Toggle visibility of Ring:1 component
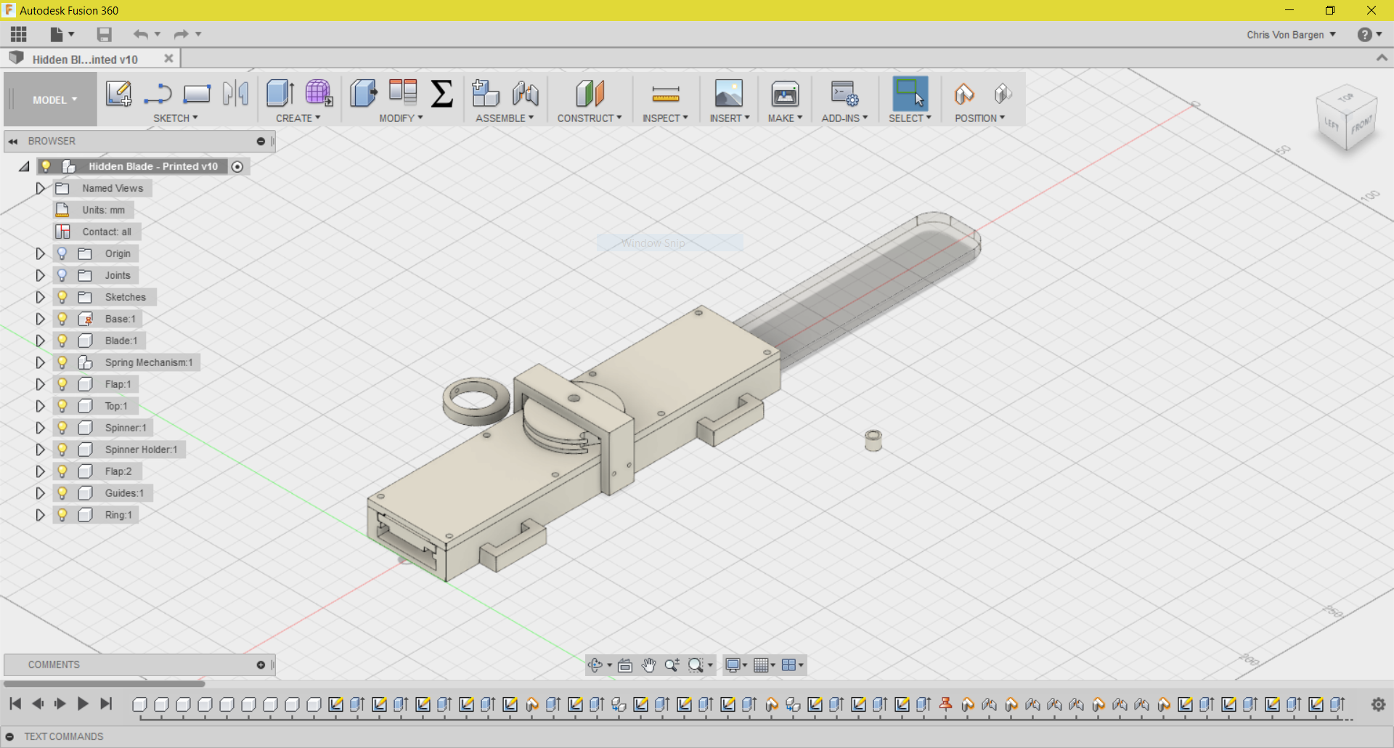 tap(62, 515)
